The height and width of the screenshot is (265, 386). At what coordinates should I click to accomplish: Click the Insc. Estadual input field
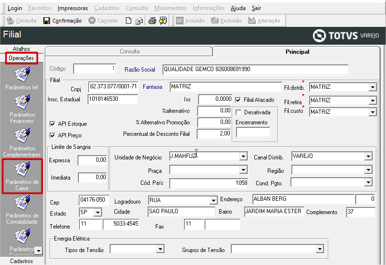pos(113,99)
